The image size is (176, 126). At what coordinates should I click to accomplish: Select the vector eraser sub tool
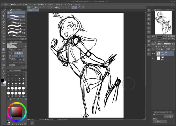click(16, 29)
